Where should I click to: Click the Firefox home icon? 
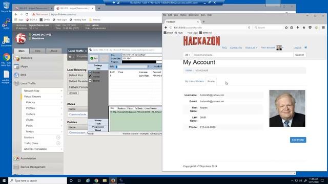[x=304, y=28]
